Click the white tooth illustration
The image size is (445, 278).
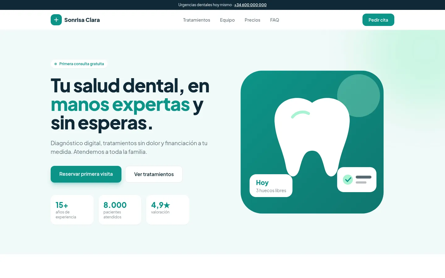[x=312, y=137]
